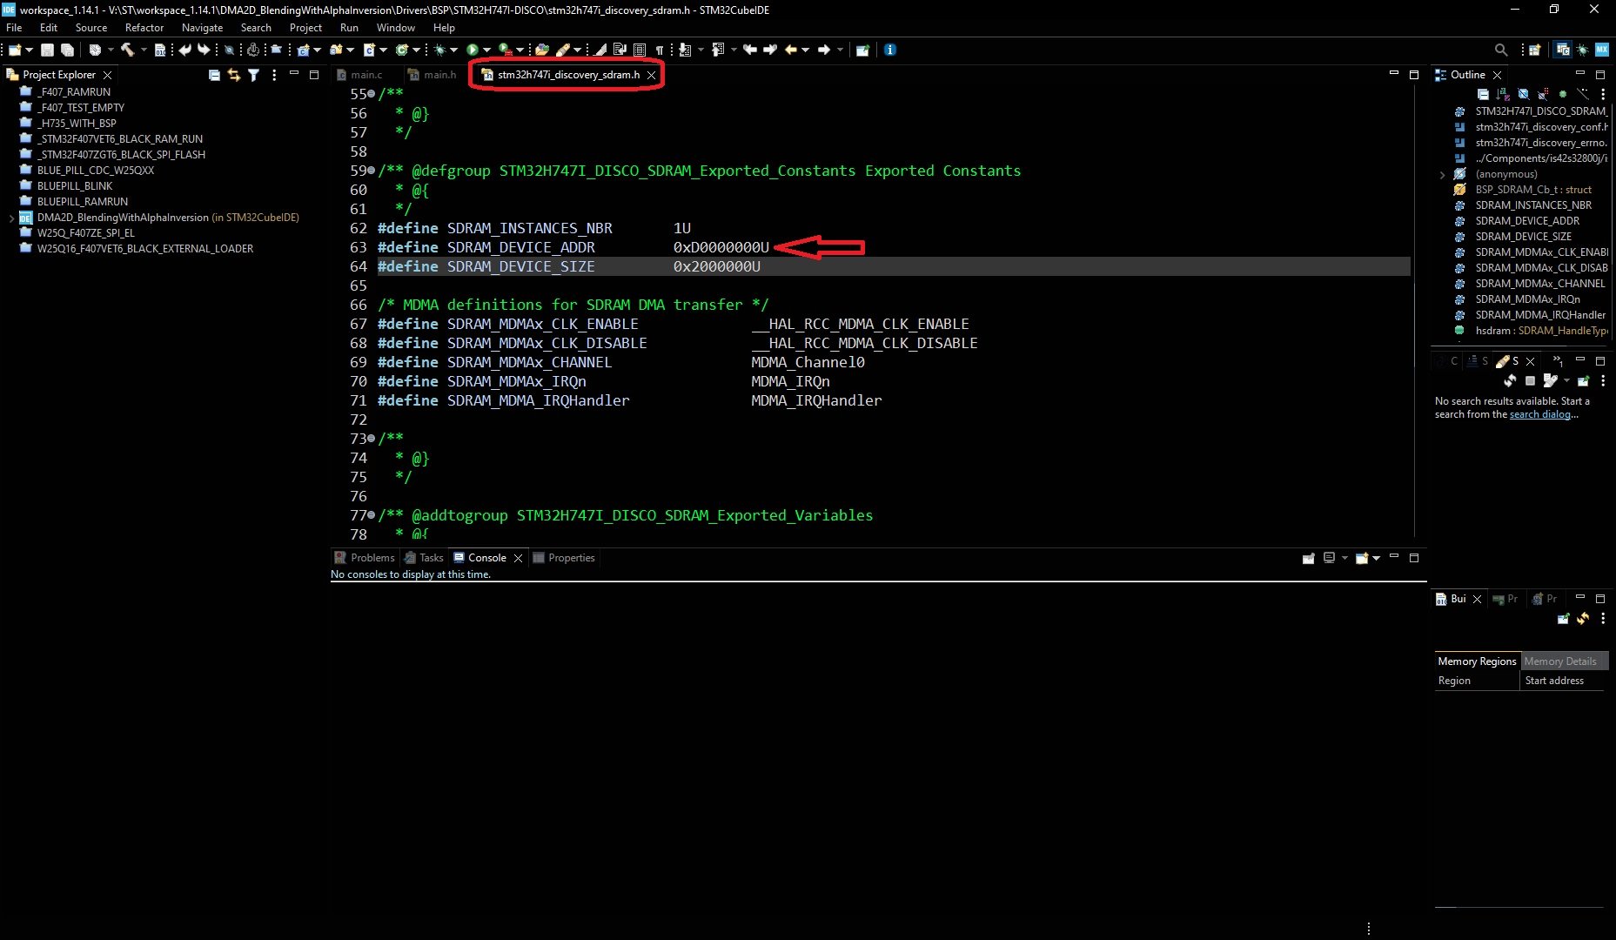Select the BLUEPILL_BLINK project
The width and height of the screenshot is (1616, 940).
click(75, 186)
